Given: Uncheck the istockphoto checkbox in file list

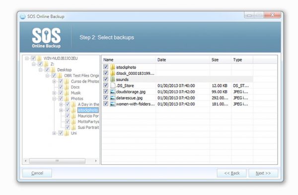Looking at the screenshot, I should click(106, 67).
